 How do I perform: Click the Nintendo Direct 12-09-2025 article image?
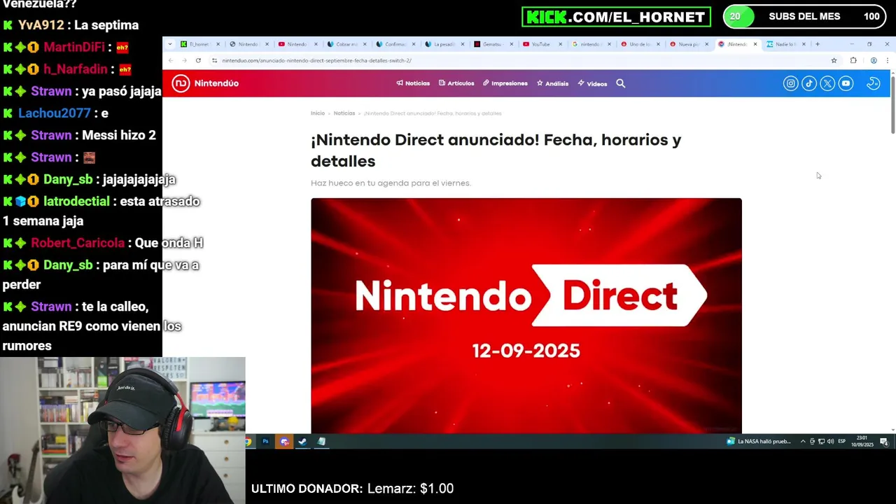(x=526, y=316)
